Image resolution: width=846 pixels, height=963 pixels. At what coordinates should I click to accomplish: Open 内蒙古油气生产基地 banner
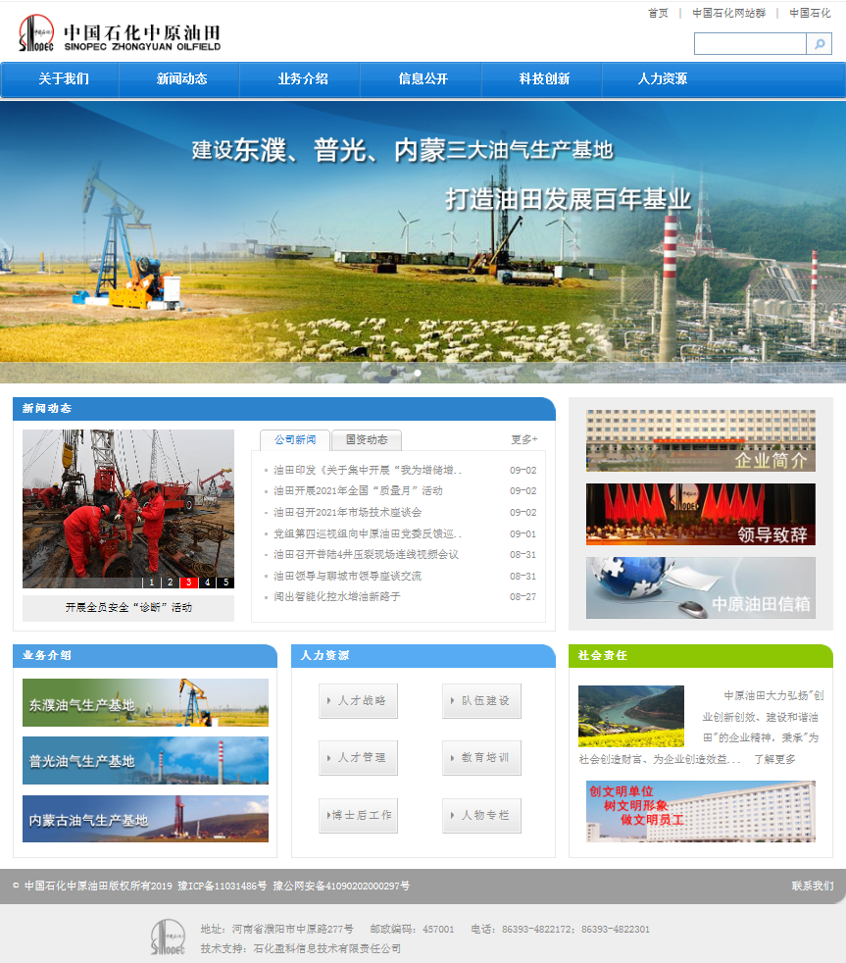coord(145,819)
